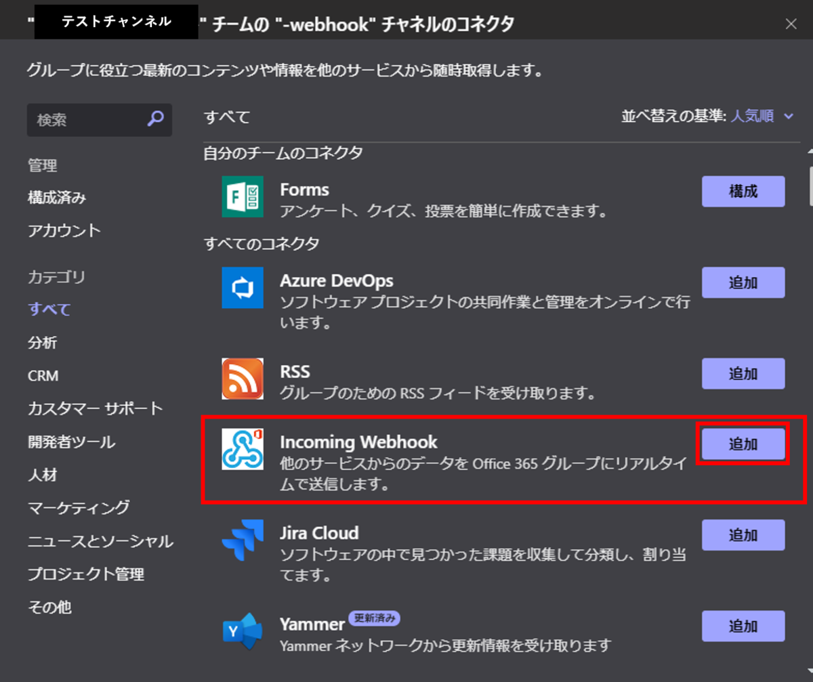The height and width of the screenshot is (682, 813).
Task: Click the Incoming Webhook connector title
Action: coord(359,442)
